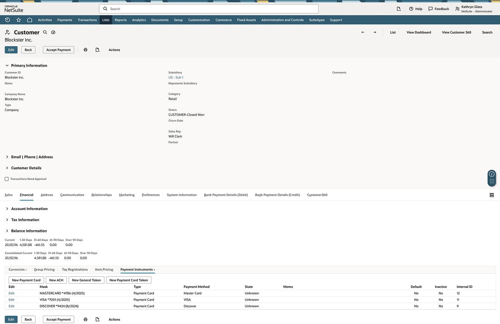
Task: Switch to the Currencies sublist tab
Action: [17, 269]
